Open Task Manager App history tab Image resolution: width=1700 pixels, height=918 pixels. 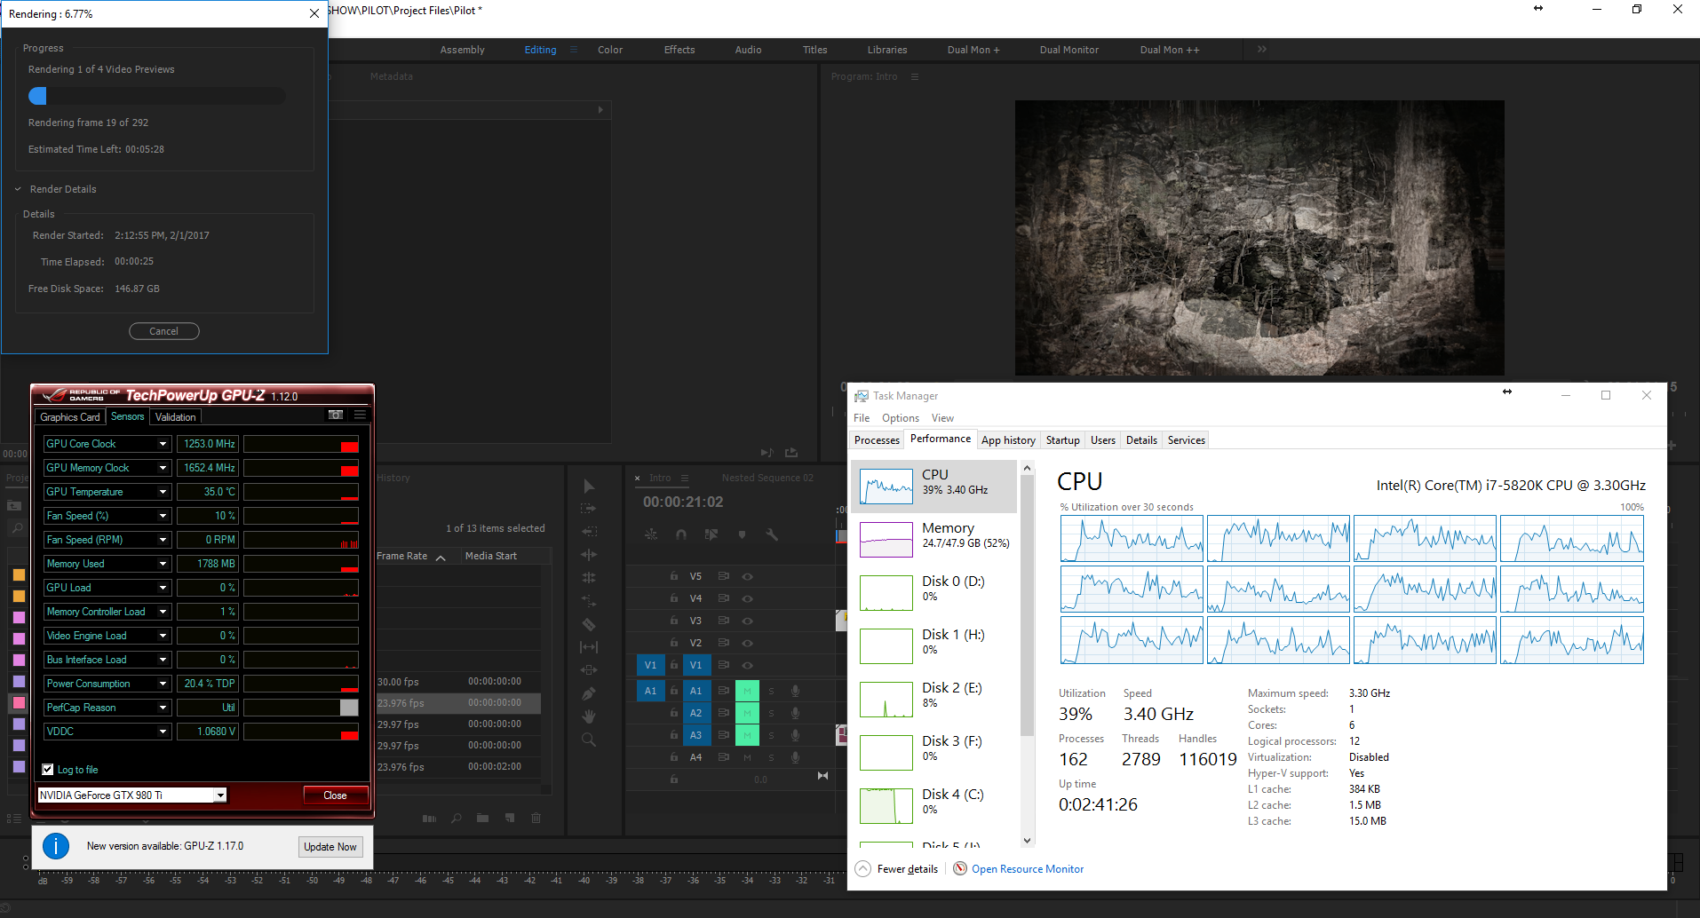pyautogui.click(x=1008, y=440)
